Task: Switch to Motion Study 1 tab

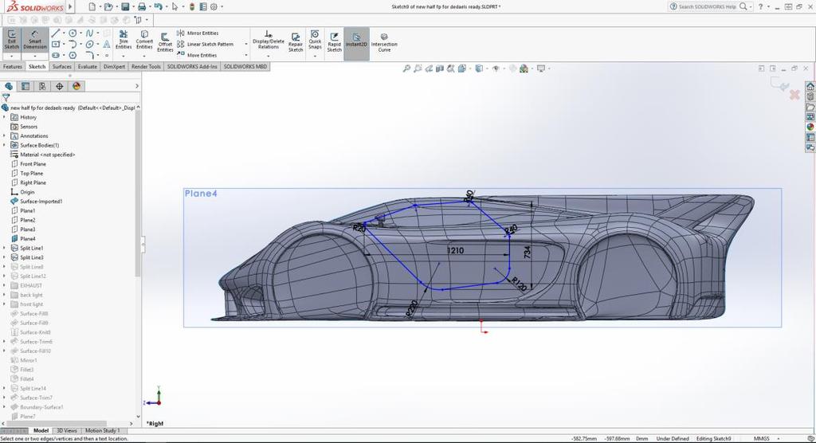Action: (102, 430)
